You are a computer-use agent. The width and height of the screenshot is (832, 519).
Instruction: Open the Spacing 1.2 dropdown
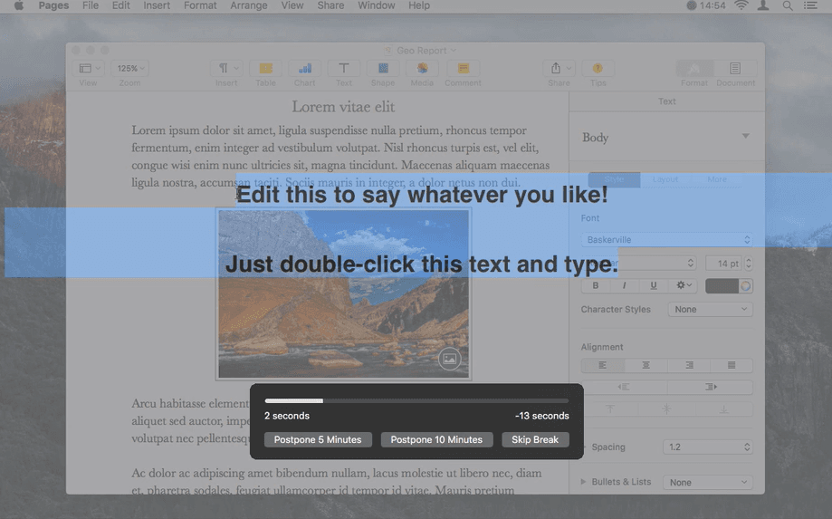coord(708,447)
